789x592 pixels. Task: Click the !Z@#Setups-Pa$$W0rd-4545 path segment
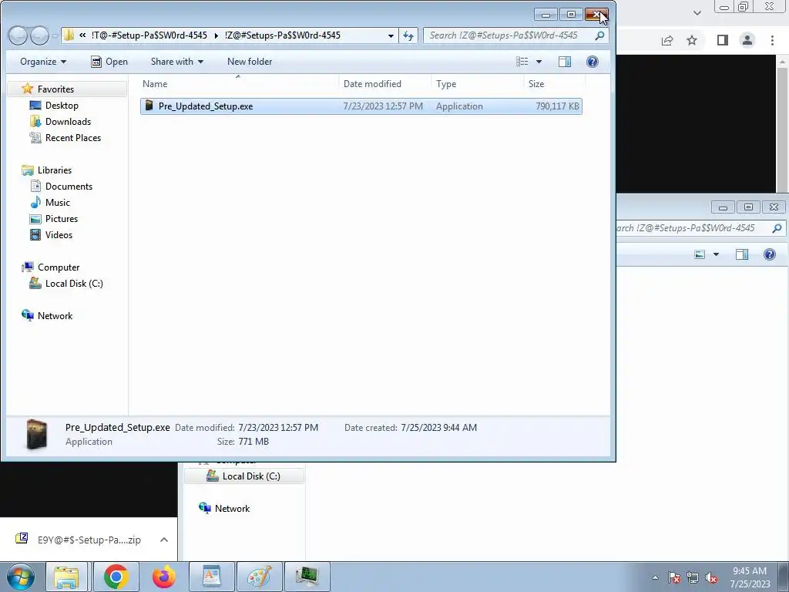pyautogui.click(x=282, y=35)
